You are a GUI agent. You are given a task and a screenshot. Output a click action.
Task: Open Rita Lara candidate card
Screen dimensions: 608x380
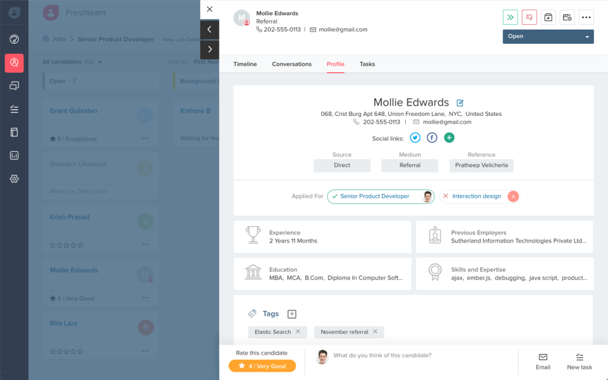pyautogui.click(x=101, y=335)
